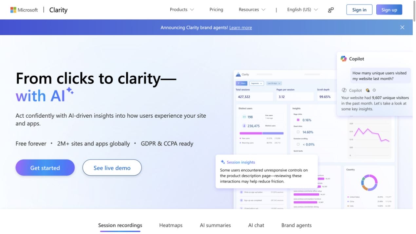Screen dimensions: 416x234
Task: Expand the Products menu
Action: tap(182, 10)
